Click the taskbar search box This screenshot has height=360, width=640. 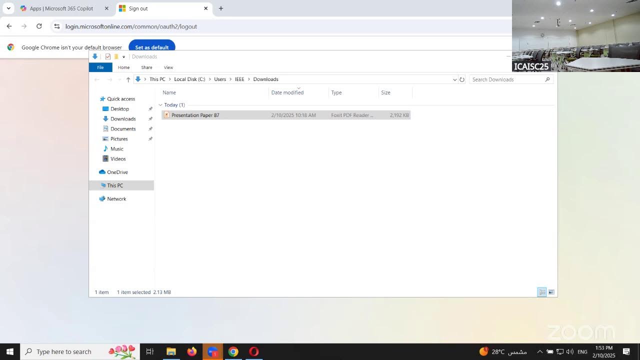[x=79, y=351]
